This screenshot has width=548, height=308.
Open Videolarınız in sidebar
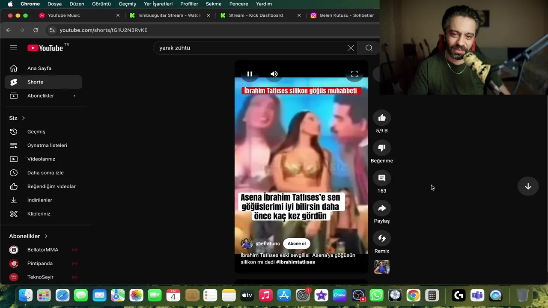[x=43, y=159]
